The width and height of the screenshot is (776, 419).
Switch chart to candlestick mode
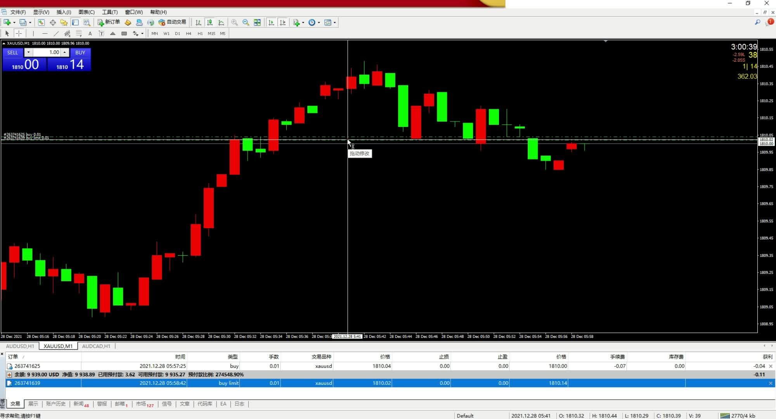[210, 23]
